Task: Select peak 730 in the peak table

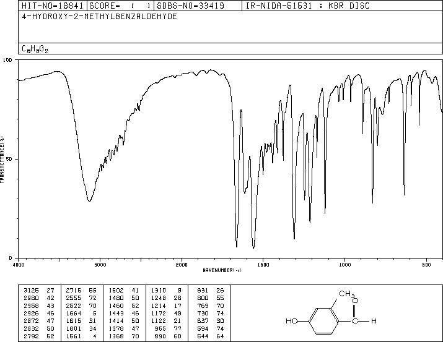Action: [203, 313]
